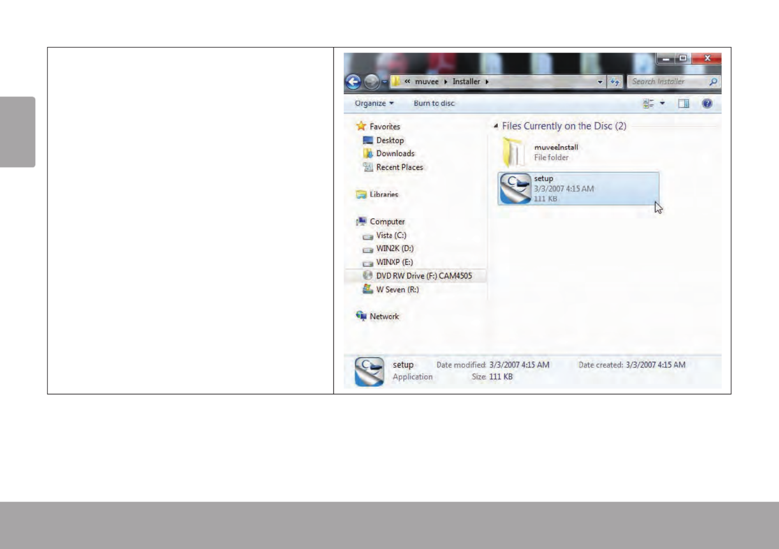
Task: Select the muvee breadcrumb in address bar
Action: pyautogui.click(x=427, y=82)
